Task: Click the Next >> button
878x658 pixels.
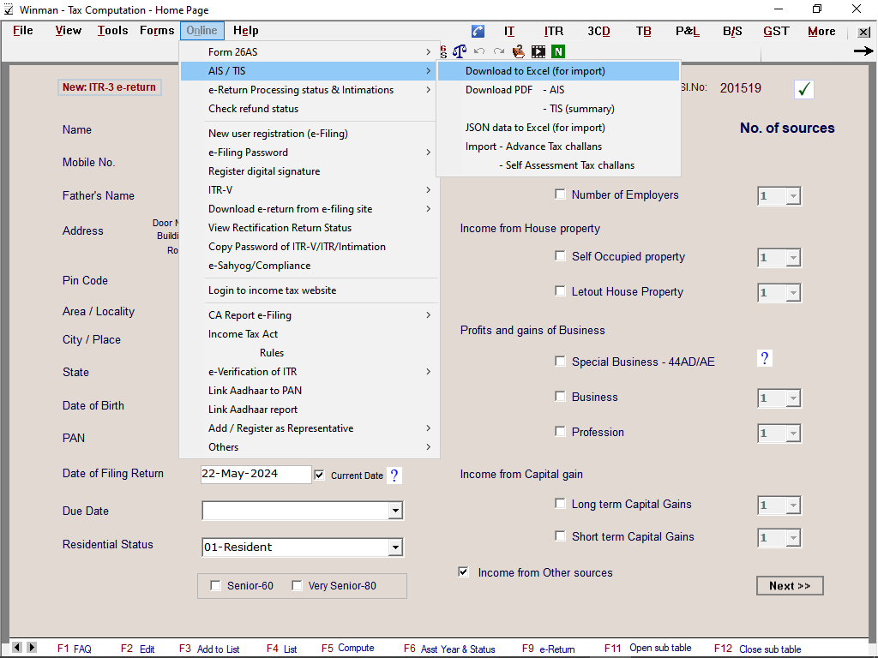Action: coord(790,586)
